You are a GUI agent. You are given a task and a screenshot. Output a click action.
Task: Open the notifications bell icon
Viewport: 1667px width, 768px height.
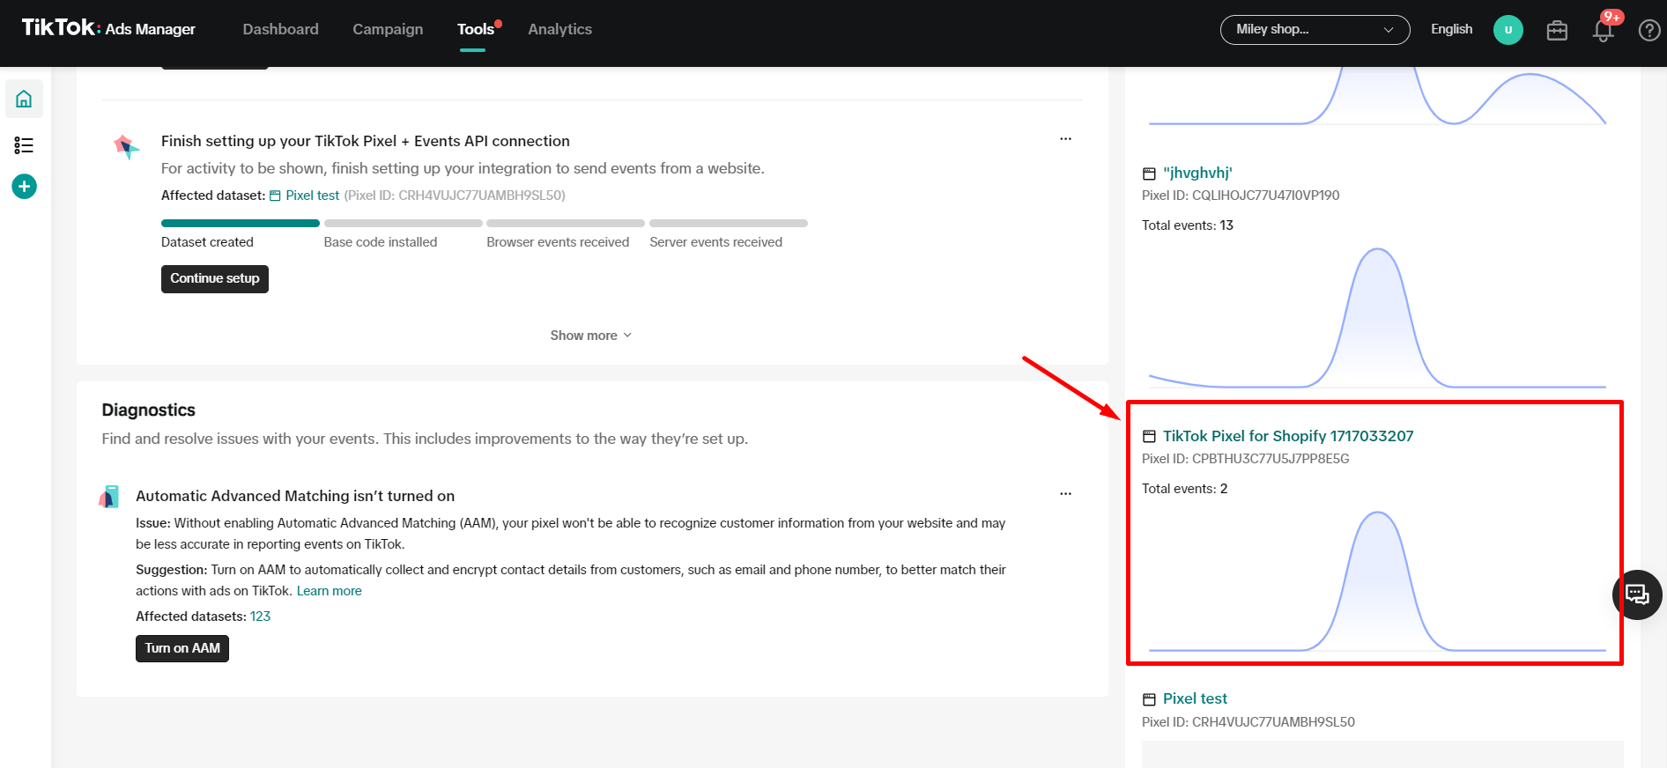pos(1603,31)
